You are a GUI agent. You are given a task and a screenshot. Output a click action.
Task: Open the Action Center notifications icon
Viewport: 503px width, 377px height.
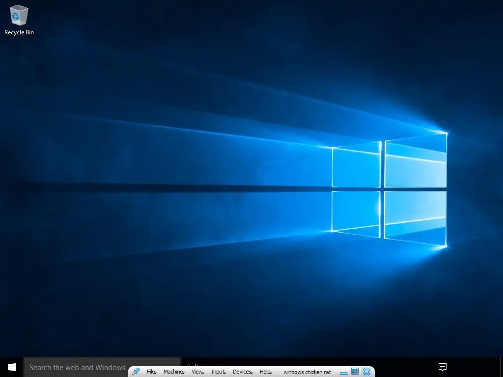(443, 367)
